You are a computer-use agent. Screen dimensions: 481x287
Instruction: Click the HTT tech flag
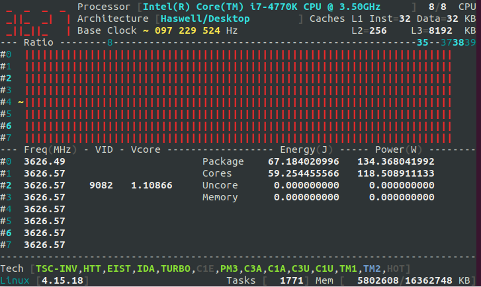tap(92, 269)
